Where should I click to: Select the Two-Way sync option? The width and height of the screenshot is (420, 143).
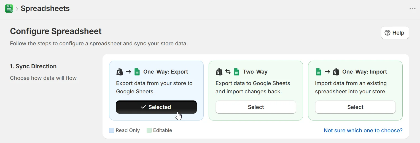tap(256, 107)
